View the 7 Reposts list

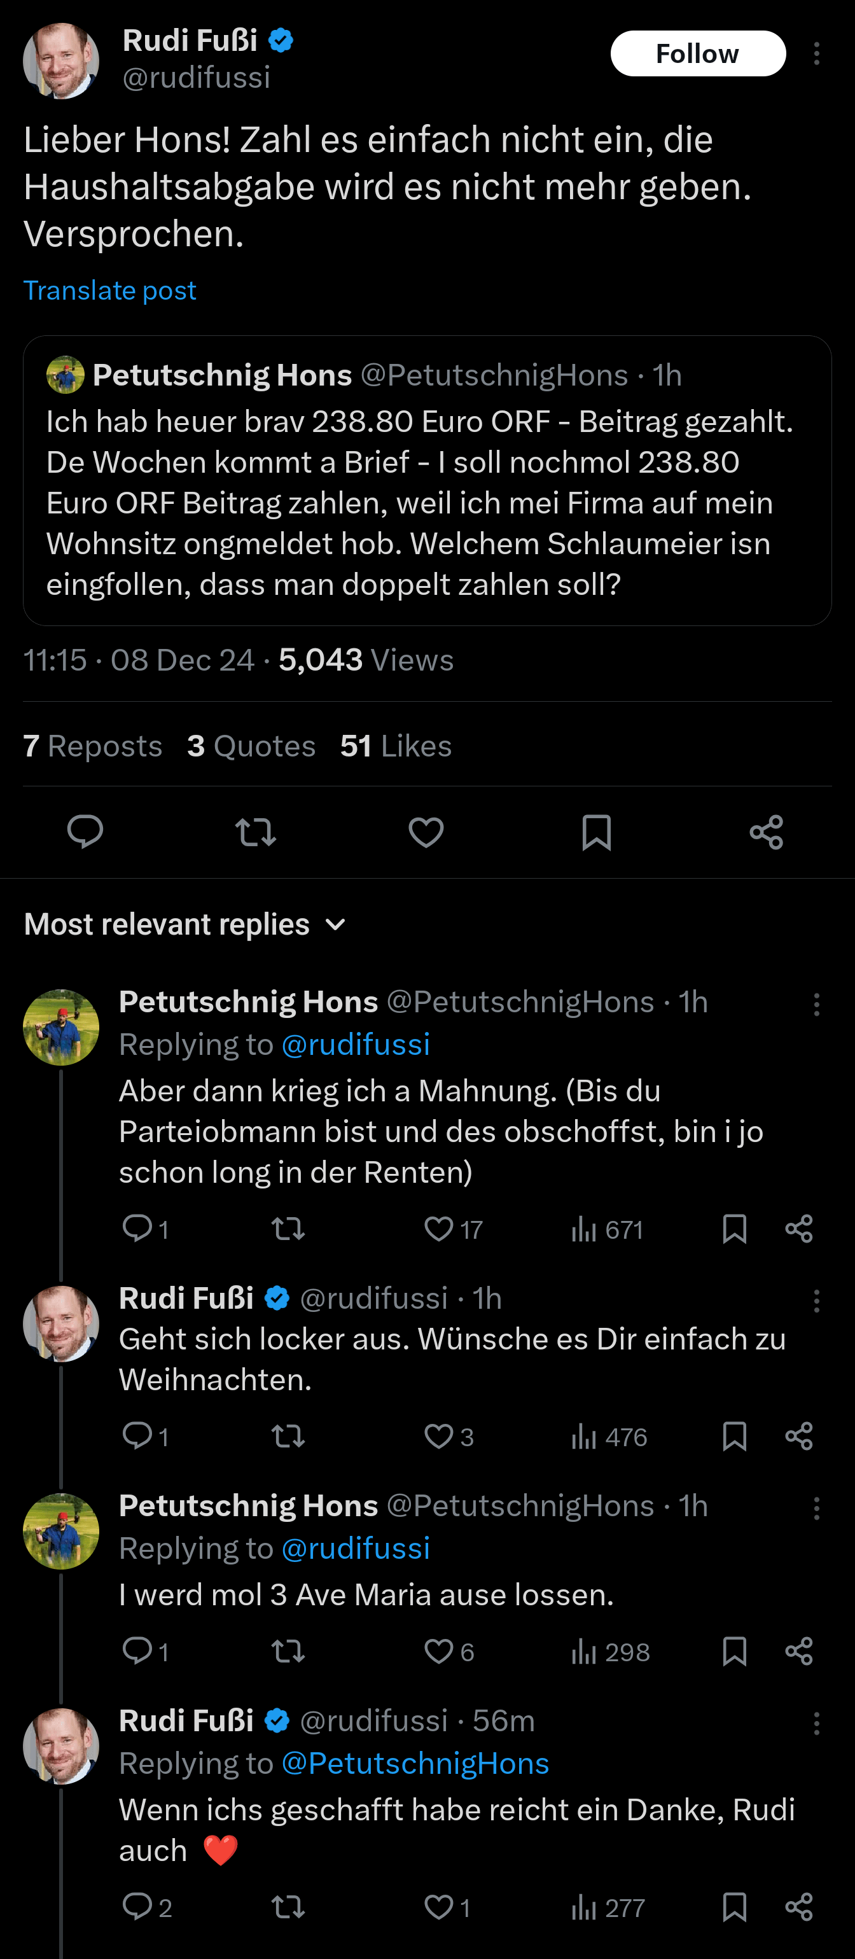tap(93, 746)
